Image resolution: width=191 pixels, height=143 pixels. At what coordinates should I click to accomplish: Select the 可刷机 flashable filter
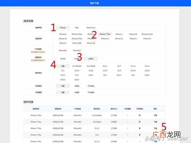point(77,86)
